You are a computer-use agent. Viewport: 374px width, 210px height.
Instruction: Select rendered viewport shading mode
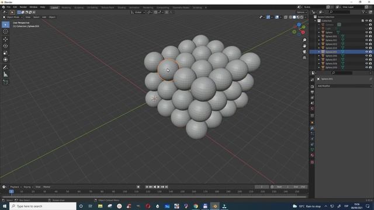point(302,17)
